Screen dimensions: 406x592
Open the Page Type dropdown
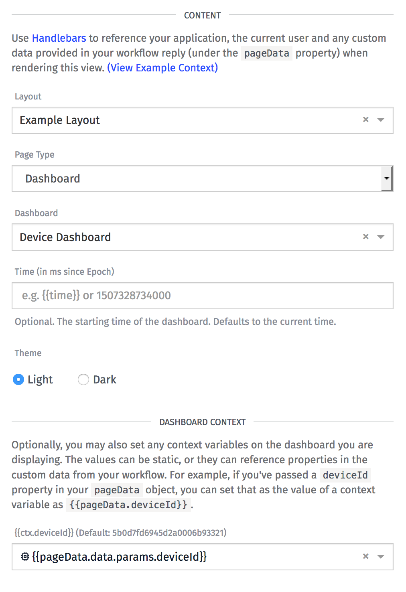click(x=386, y=178)
